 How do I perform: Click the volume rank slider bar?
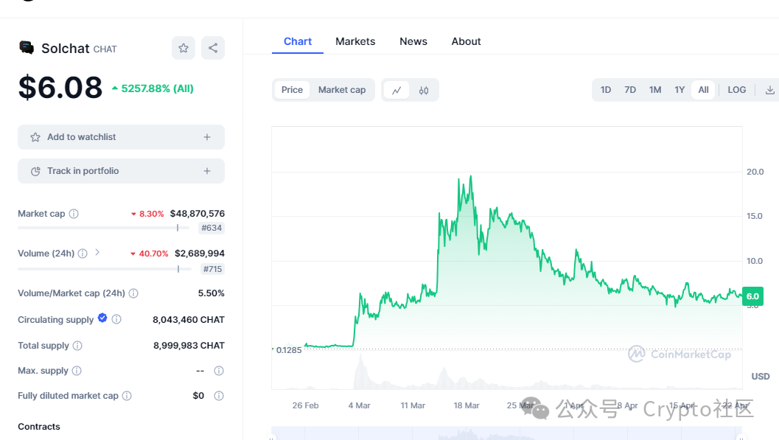(x=105, y=269)
